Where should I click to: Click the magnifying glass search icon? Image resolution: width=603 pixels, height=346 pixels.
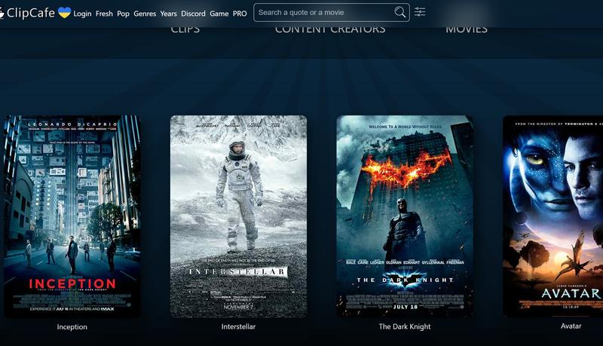coord(400,13)
